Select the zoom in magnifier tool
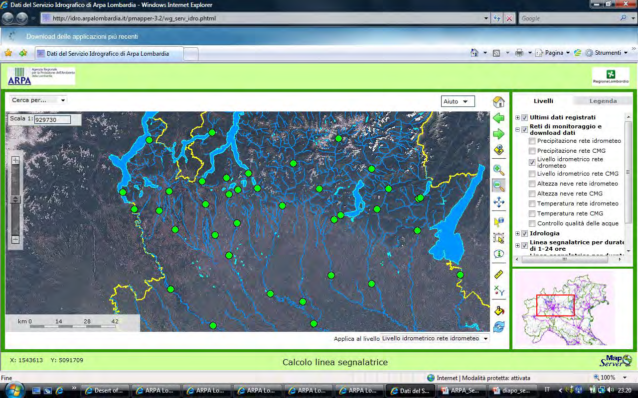Image resolution: width=638 pixels, height=398 pixels. click(498, 170)
